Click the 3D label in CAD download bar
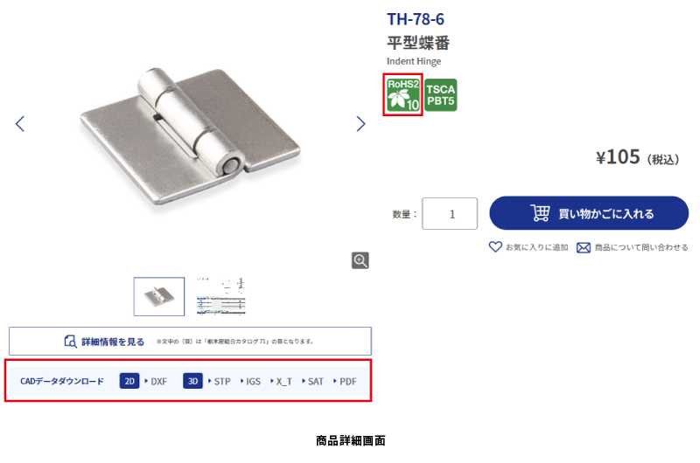700x463 pixels. (192, 381)
